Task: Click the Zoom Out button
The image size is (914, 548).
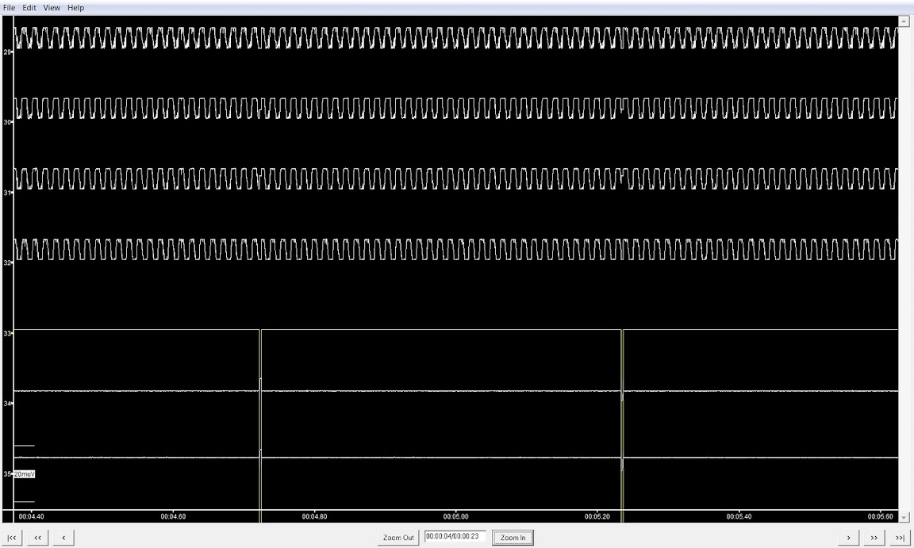Action: click(398, 538)
